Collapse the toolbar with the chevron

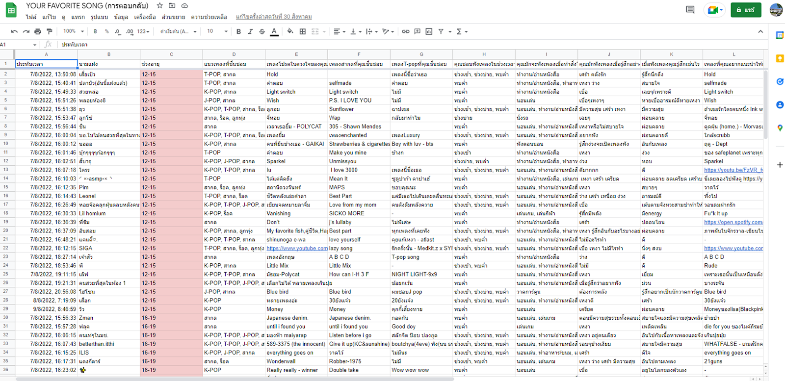pyautogui.click(x=760, y=31)
